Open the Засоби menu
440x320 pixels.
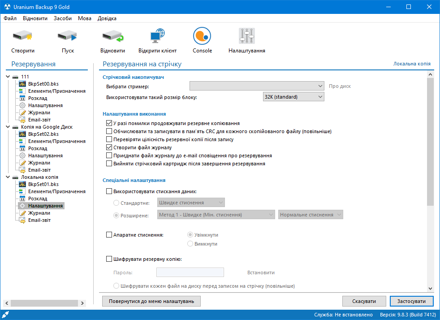coord(63,18)
